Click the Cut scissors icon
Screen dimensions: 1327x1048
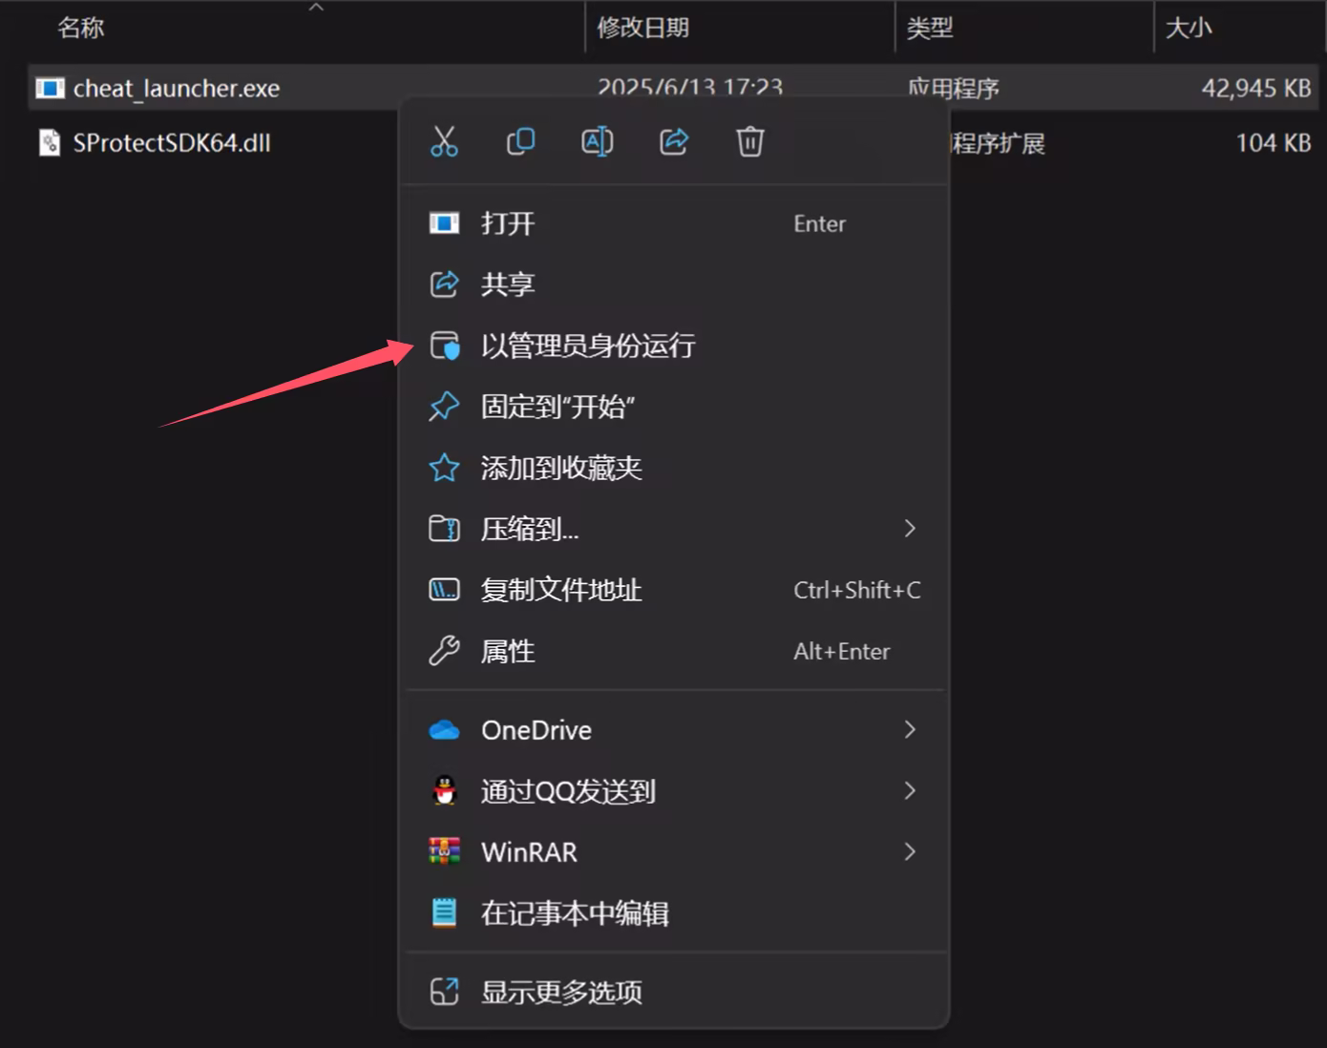click(x=444, y=141)
